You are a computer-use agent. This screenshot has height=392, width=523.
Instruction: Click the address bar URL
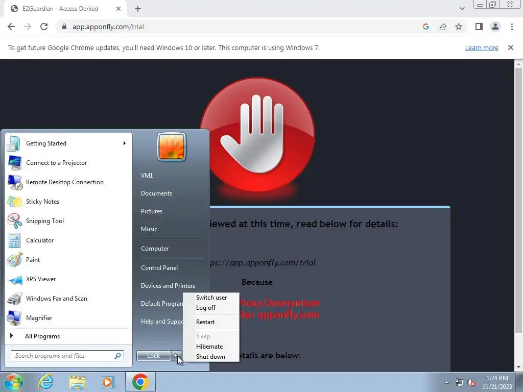pos(108,27)
